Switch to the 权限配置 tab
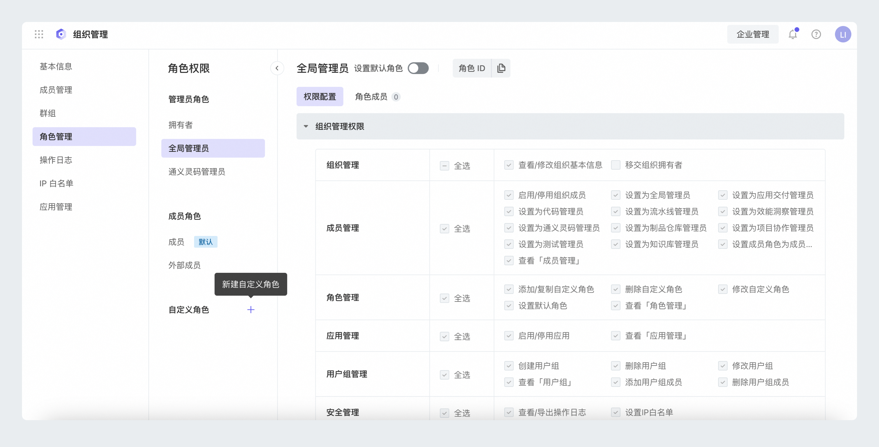The width and height of the screenshot is (879, 447). pyautogui.click(x=320, y=96)
